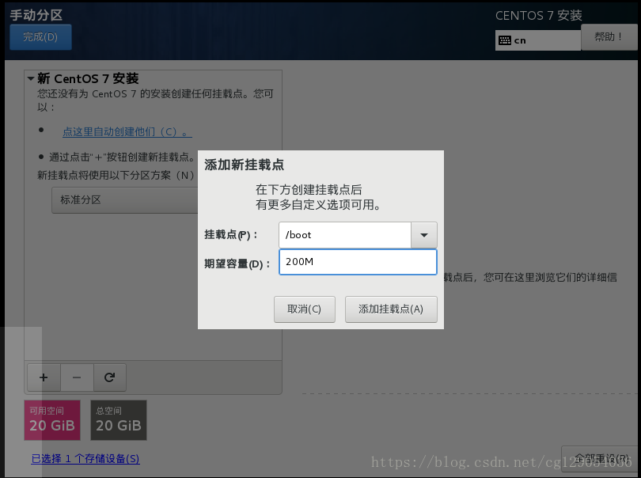Click the /boot mount point text field
This screenshot has height=478, width=641.
point(344,235)
